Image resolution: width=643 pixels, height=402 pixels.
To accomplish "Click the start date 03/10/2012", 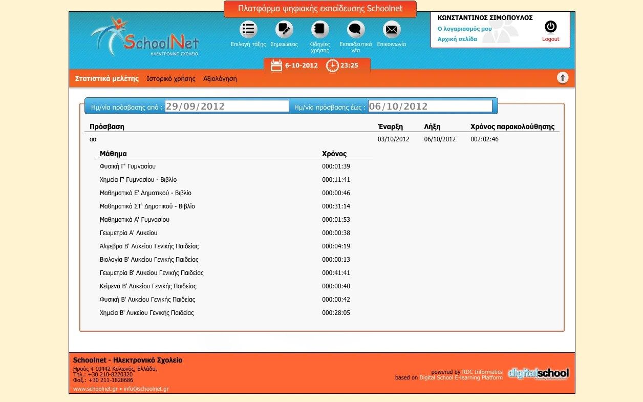I will coord(393,139).
